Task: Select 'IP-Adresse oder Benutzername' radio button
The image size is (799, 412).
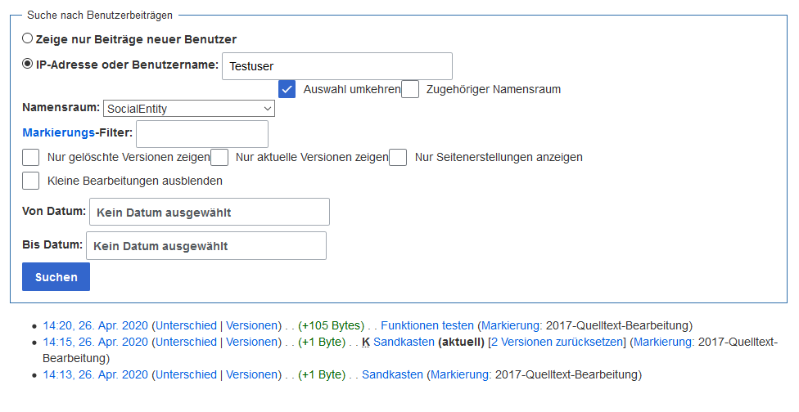Action: (x=28, y=64)
